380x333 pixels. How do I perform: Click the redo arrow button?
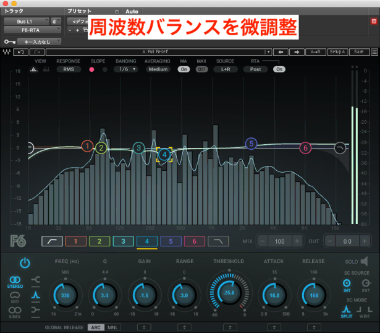point(37,52)
